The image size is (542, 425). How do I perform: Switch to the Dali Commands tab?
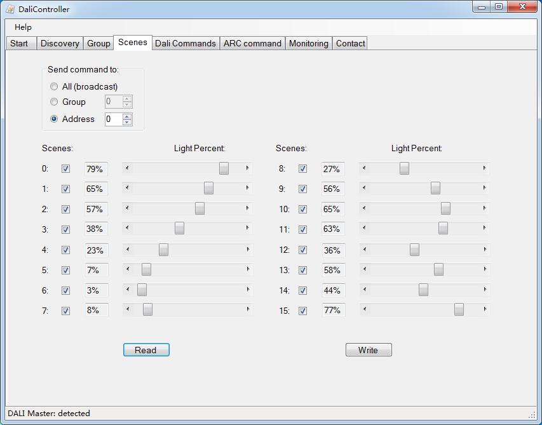pos(186,43)
